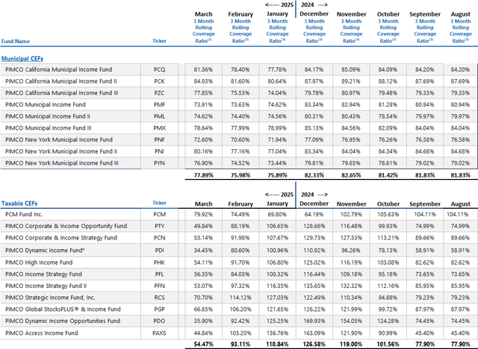
Task: Click the PIMCO High Income Fund name
Action: point(39,262)
